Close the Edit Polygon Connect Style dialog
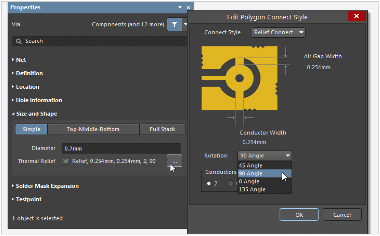The image size is (380, 236). pos(356,16)
